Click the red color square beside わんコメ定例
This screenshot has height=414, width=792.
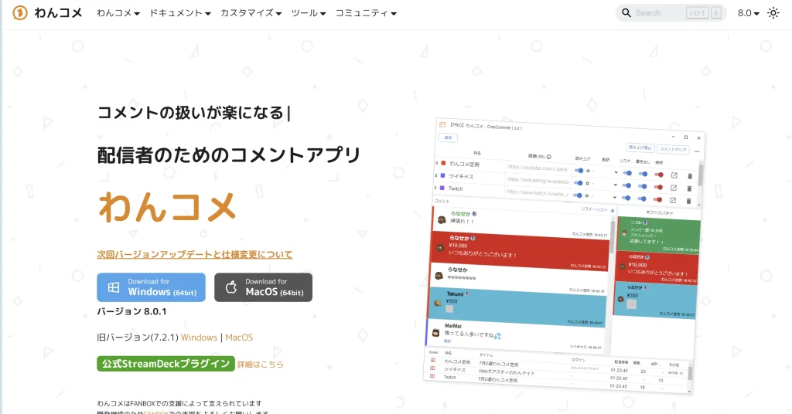(442, 164)
